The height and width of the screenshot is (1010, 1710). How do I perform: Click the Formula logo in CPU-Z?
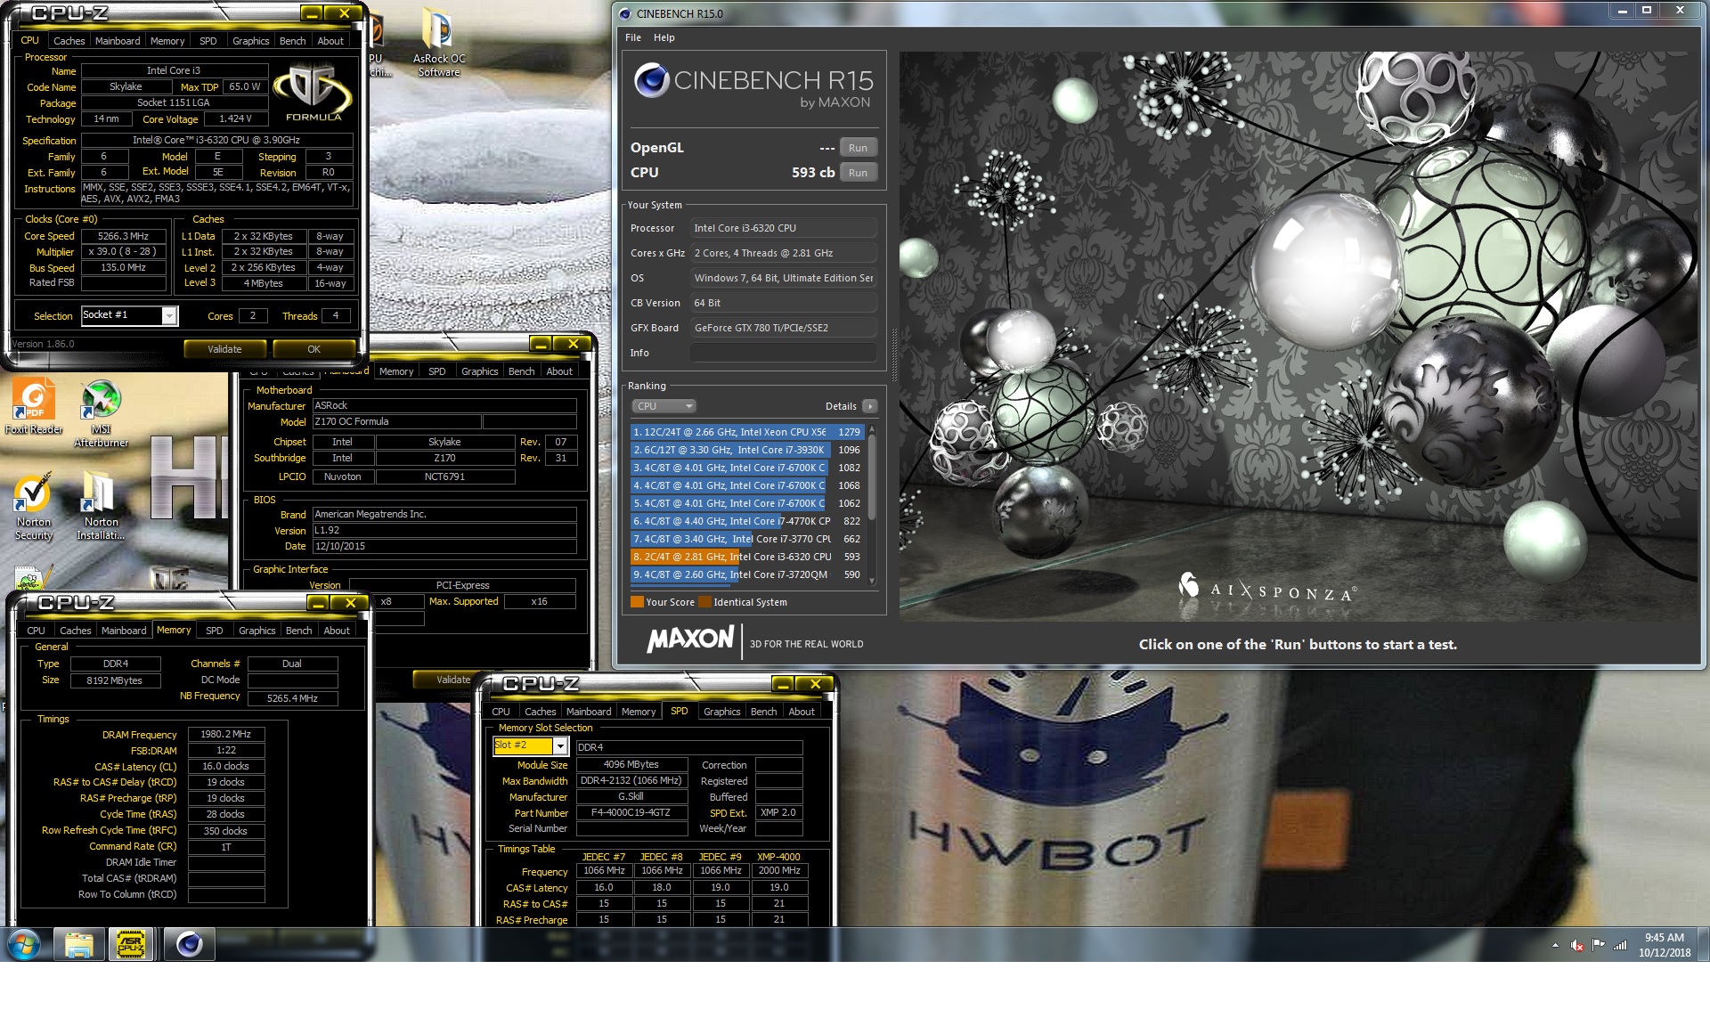click(313, 93)
